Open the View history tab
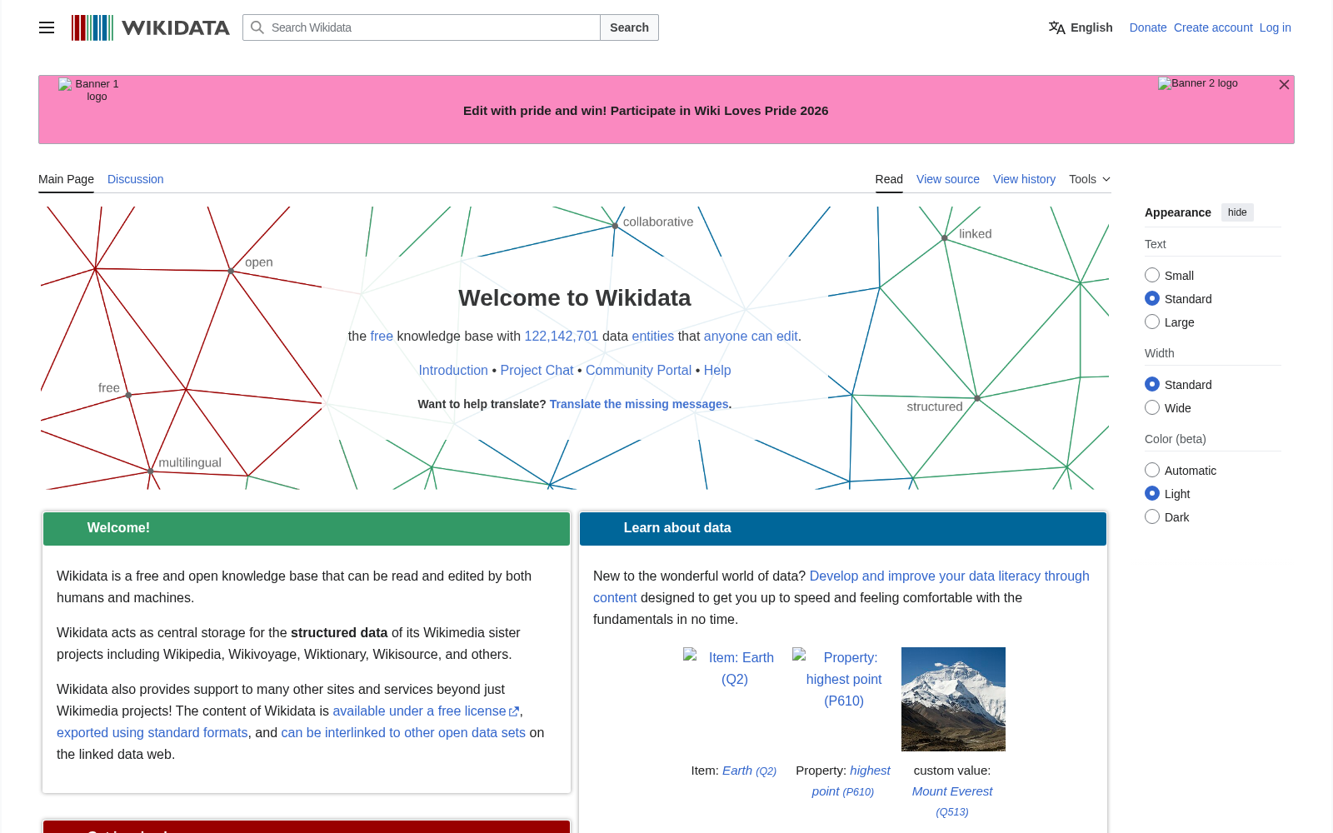 point(1024,179)
